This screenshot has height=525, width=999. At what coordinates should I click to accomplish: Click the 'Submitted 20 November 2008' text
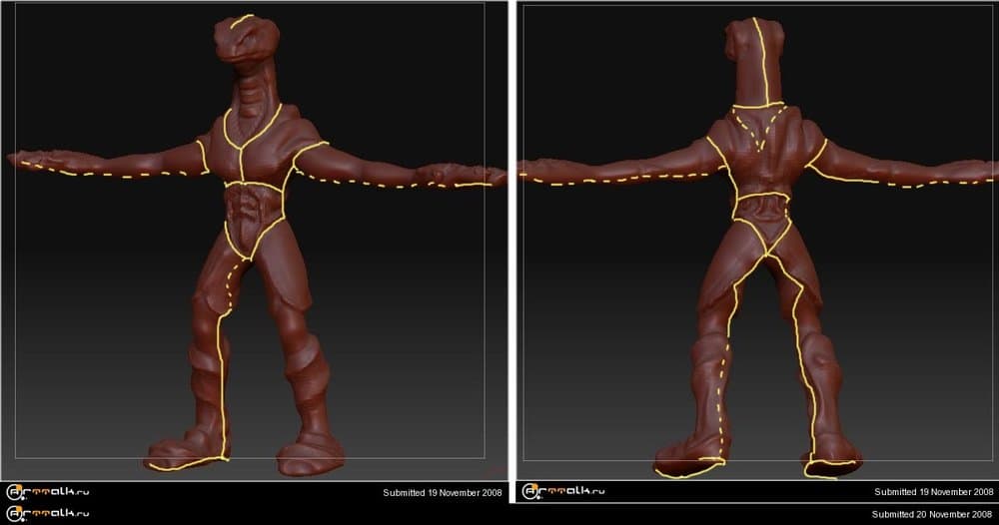coord(932,514)
